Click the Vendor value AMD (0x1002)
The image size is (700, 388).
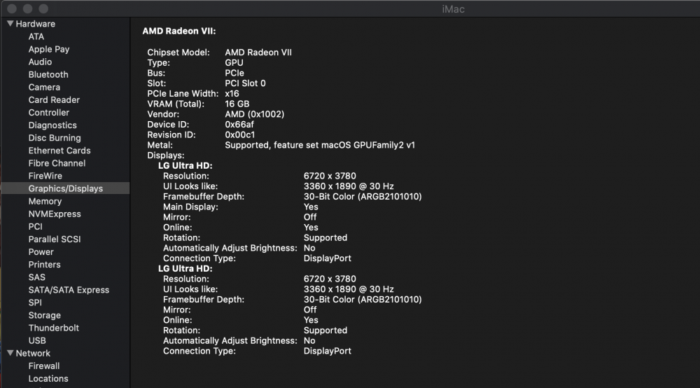click(x=255, y=114)
